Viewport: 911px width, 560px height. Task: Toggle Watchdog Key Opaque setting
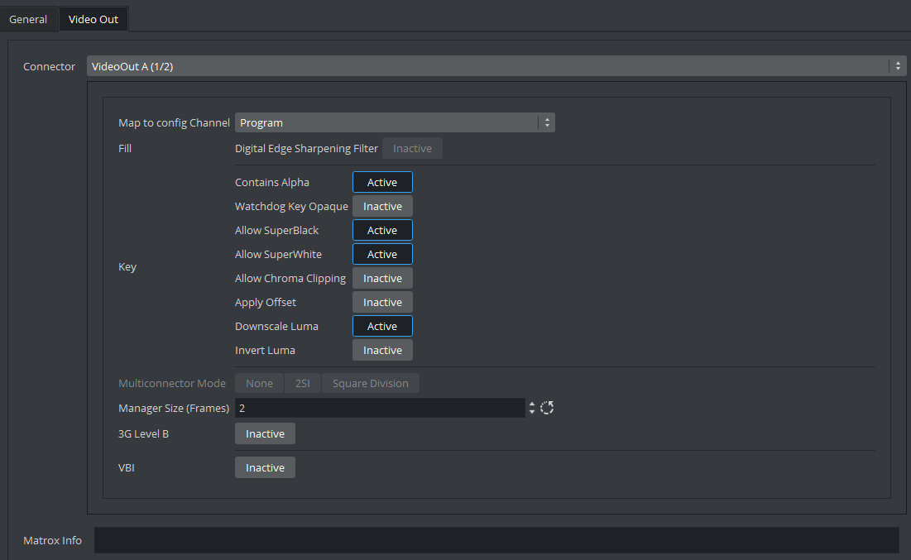tap(382, 206)
